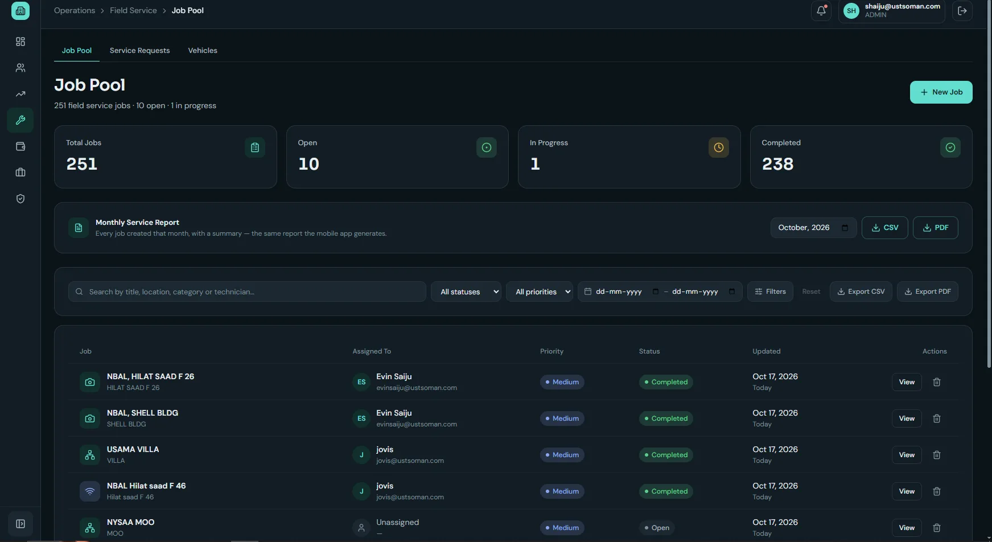
Task: Open the All statuses dropdown
Action: pos(466,291)
